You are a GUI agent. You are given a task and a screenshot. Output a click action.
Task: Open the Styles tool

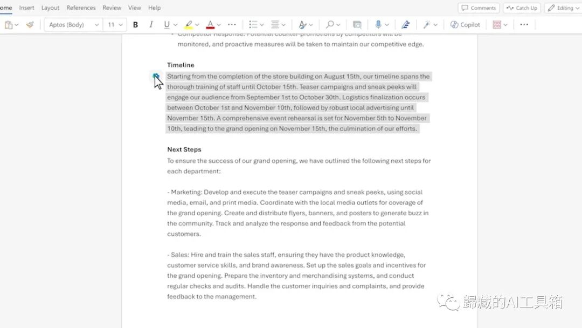pos(302,25)
